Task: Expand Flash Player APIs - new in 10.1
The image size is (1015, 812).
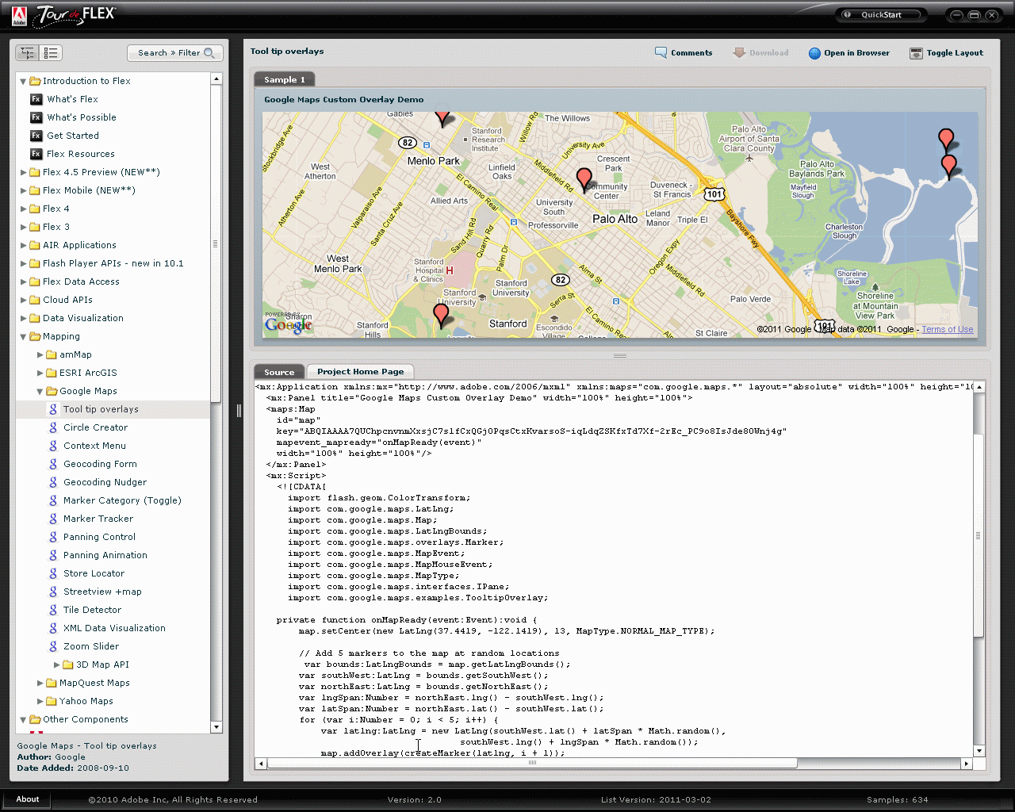Action: [24, 263]
